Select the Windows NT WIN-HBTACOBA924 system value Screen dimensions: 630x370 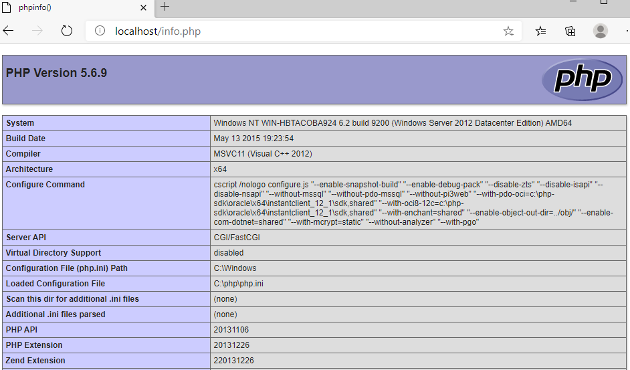[x=393, y=123]
